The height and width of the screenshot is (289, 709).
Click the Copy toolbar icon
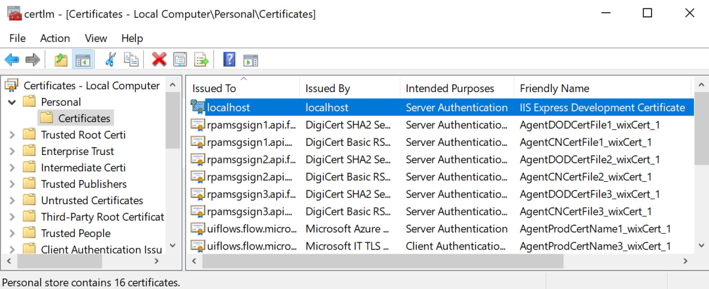131,59
